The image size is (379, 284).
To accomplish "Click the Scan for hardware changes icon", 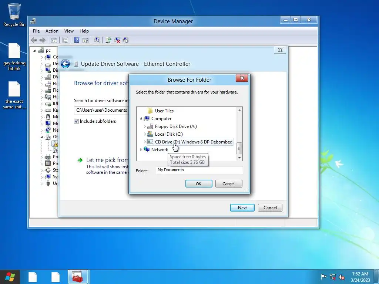I will tap(97, 40).
